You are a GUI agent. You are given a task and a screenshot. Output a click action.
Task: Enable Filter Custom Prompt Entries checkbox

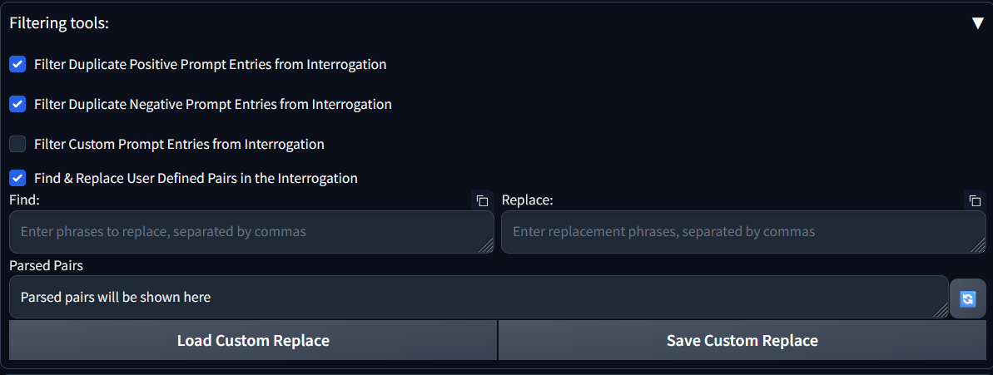(x=17, y=144)
